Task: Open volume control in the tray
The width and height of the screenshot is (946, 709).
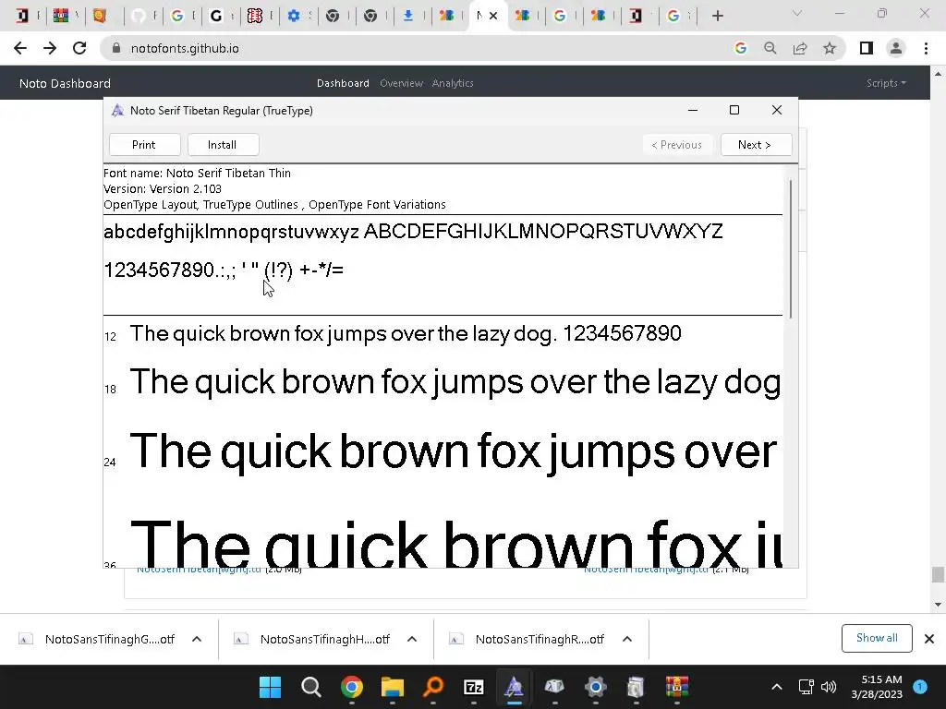Action: (x=829, y=687)
